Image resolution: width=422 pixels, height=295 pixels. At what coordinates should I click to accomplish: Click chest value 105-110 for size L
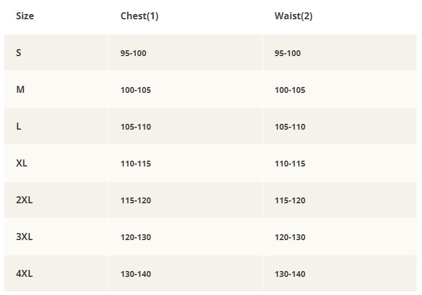pyautogui.click(x=136, y=127)
